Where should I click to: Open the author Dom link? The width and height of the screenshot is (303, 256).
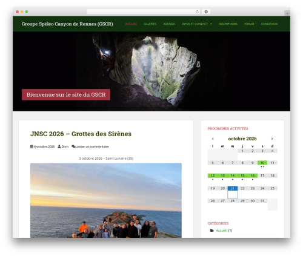(65, 146)
